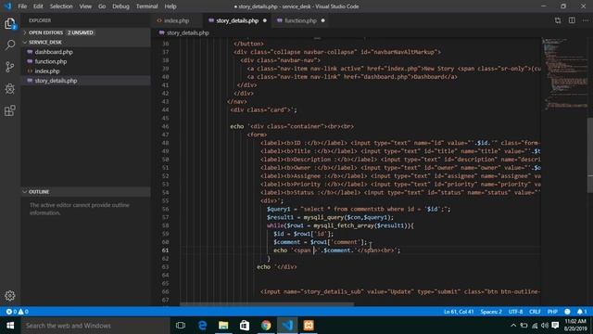Collapse the SERVICE_DESK folder section
Screen dimensions: 593x334
(x=85, y=42)
